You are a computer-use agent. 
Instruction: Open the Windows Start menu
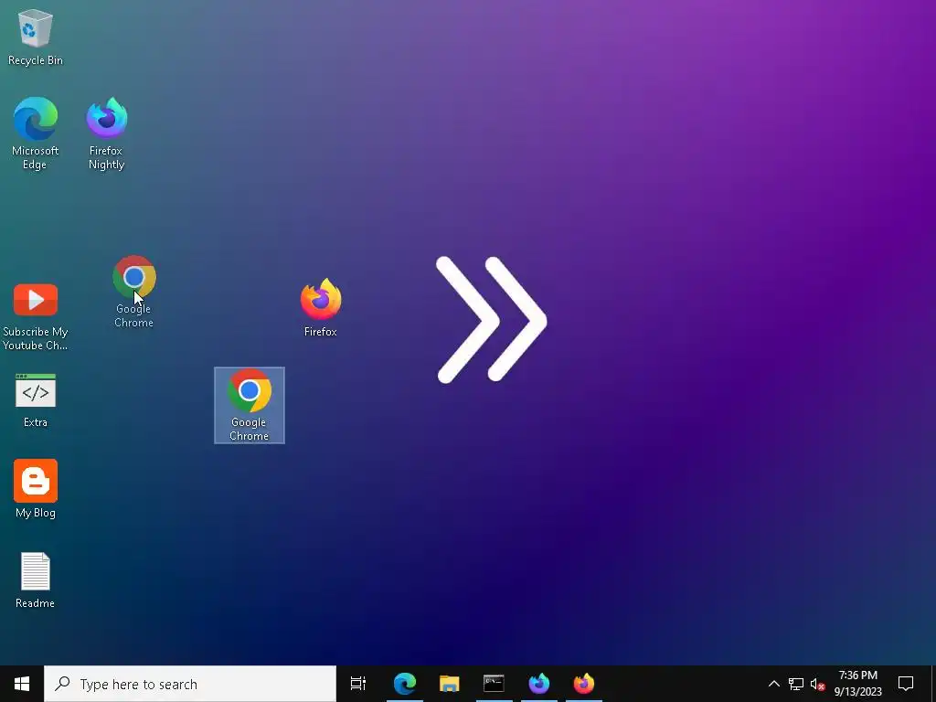tap(22, 684)
